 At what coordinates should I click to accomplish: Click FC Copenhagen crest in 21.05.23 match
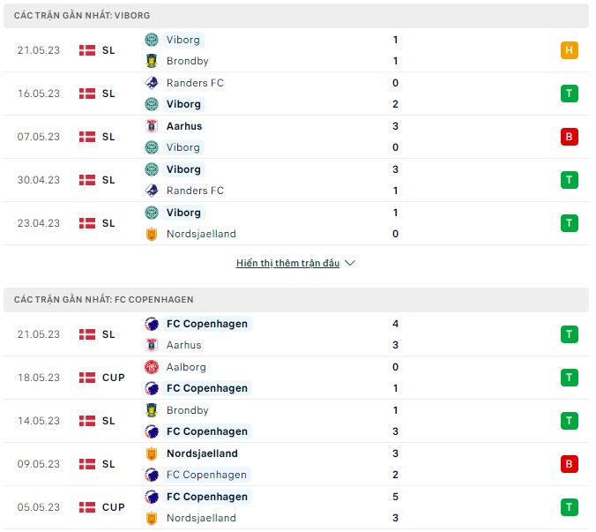click(152, 324)
